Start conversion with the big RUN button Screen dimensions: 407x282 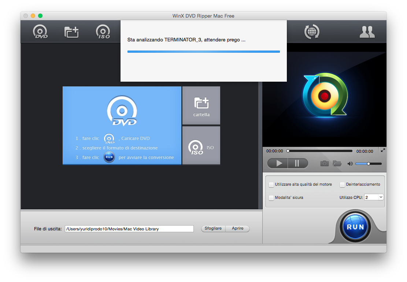(x=355, y=226)
